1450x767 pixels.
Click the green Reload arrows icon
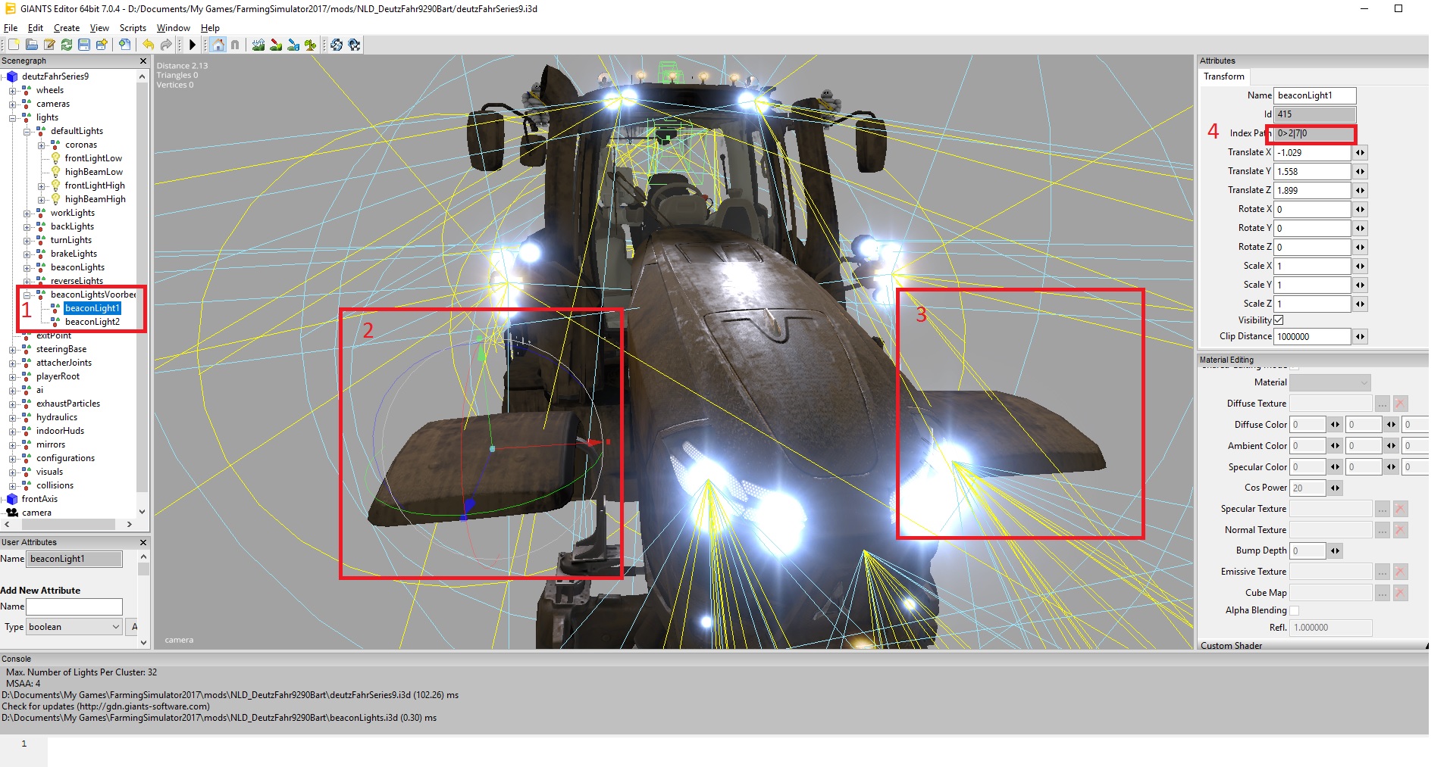(x=67, y=45)
